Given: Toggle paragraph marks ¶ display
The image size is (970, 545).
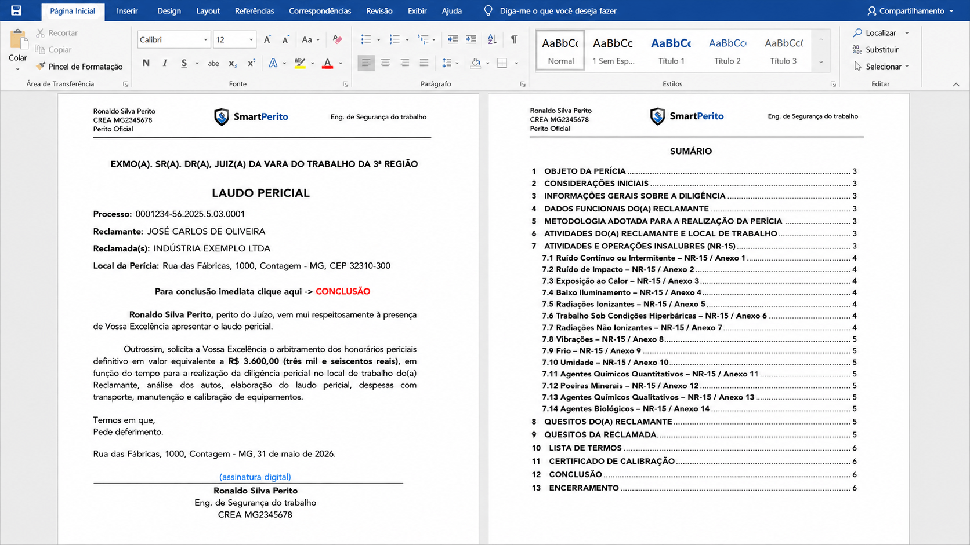Looking at the screenshot, I should point(514,39).
